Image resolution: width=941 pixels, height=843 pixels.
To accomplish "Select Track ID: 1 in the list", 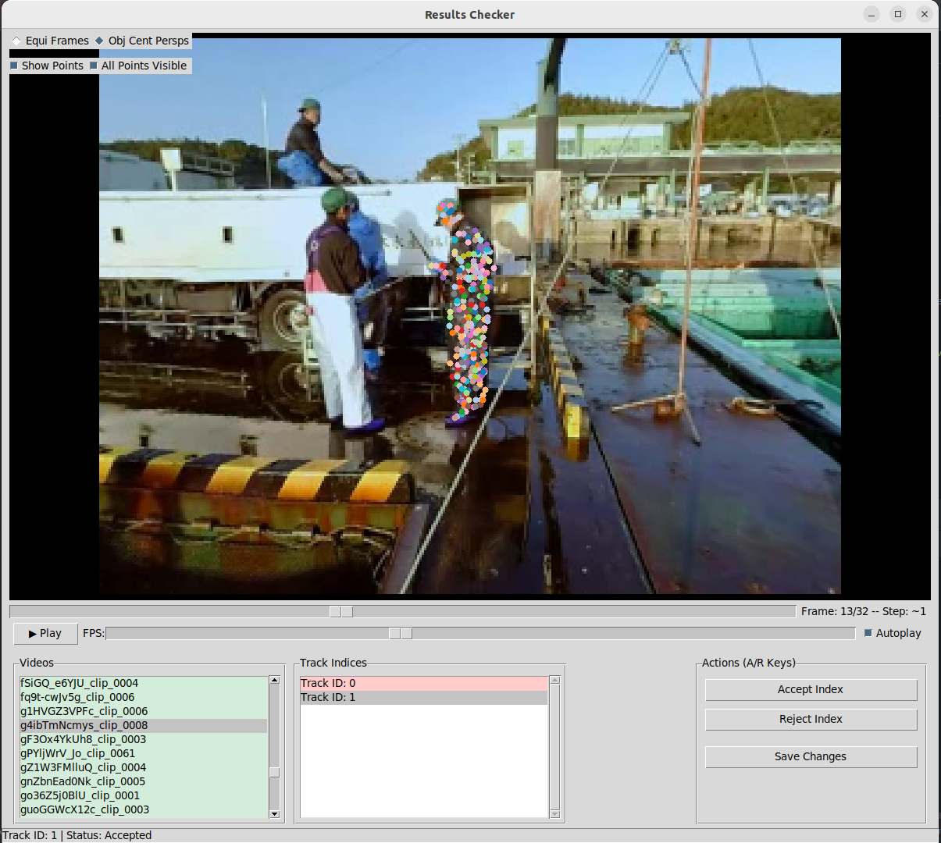I will [424, 697].
